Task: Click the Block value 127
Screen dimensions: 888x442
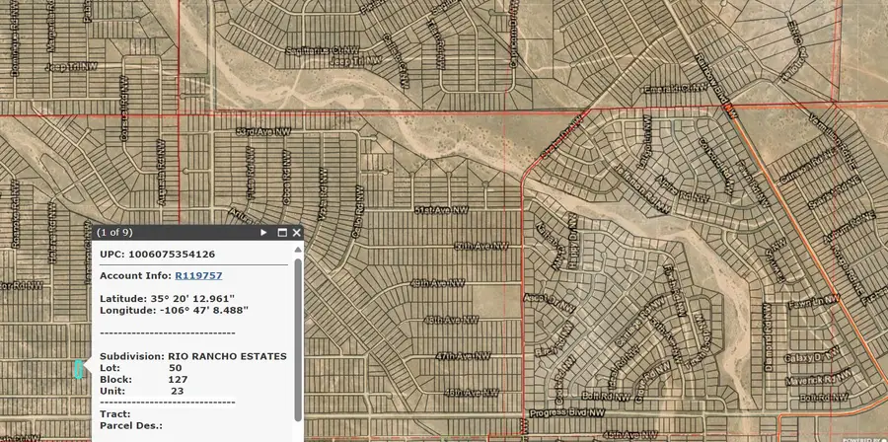Action: click(x=178, y=379)
